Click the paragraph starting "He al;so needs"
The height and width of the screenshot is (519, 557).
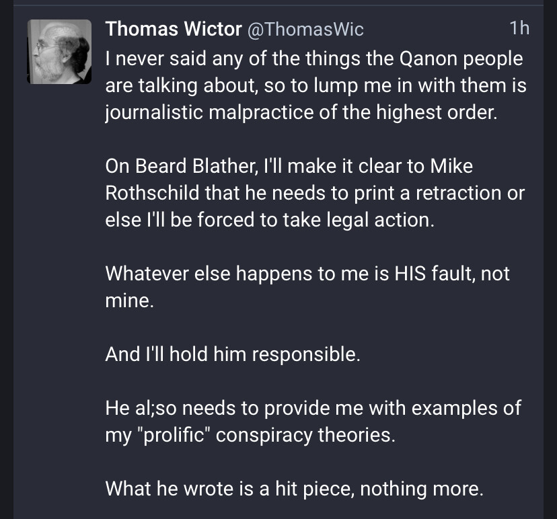[x=313, y=422]
